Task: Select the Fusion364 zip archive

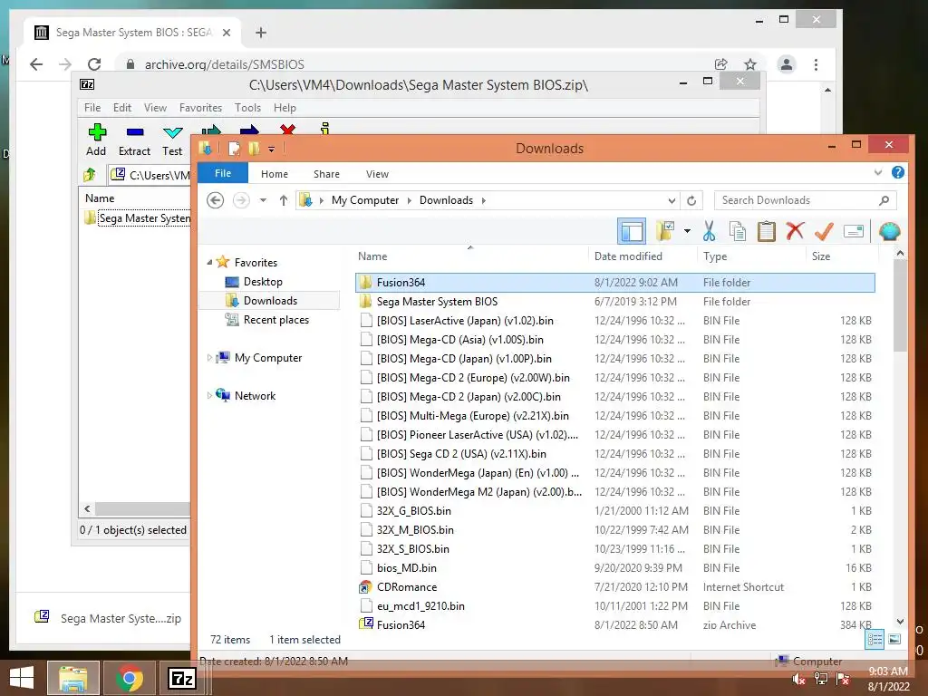Action: (x=615, y=624)
